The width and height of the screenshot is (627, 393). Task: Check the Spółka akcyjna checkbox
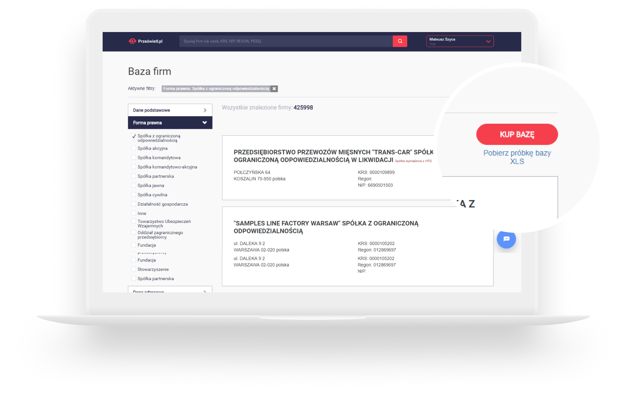tap(134, 148)
